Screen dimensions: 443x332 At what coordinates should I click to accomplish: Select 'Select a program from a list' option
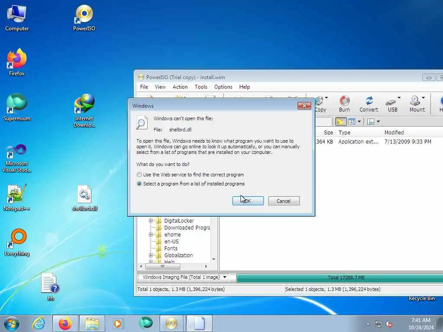139,184
